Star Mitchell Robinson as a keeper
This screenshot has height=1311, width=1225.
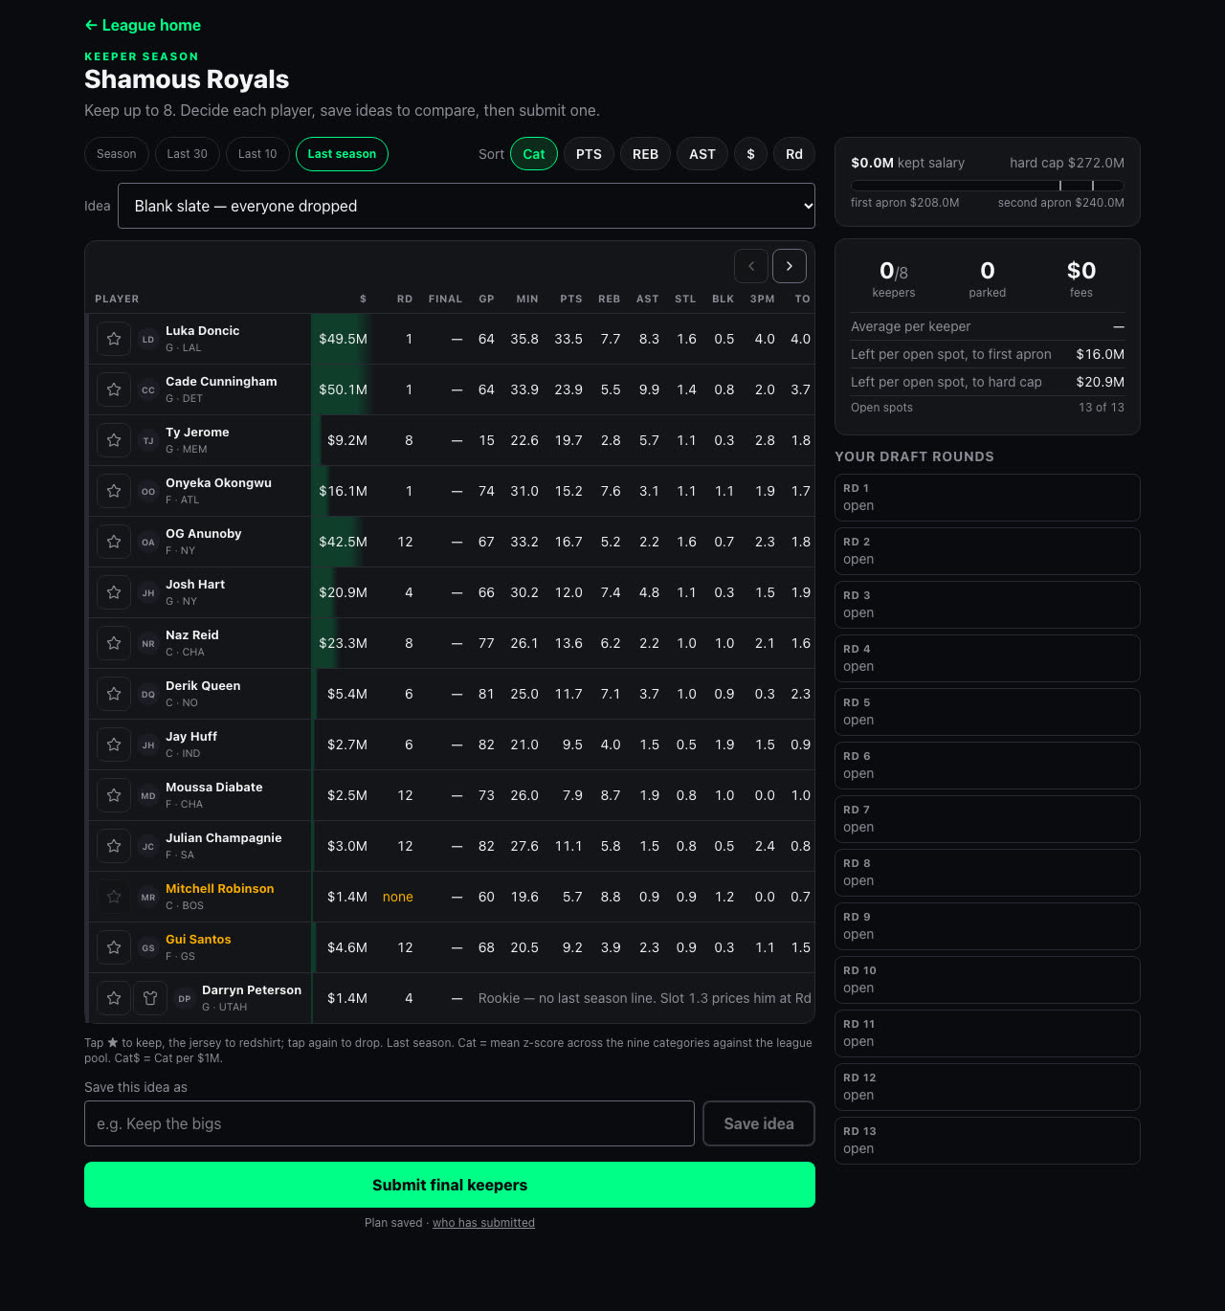114,897
